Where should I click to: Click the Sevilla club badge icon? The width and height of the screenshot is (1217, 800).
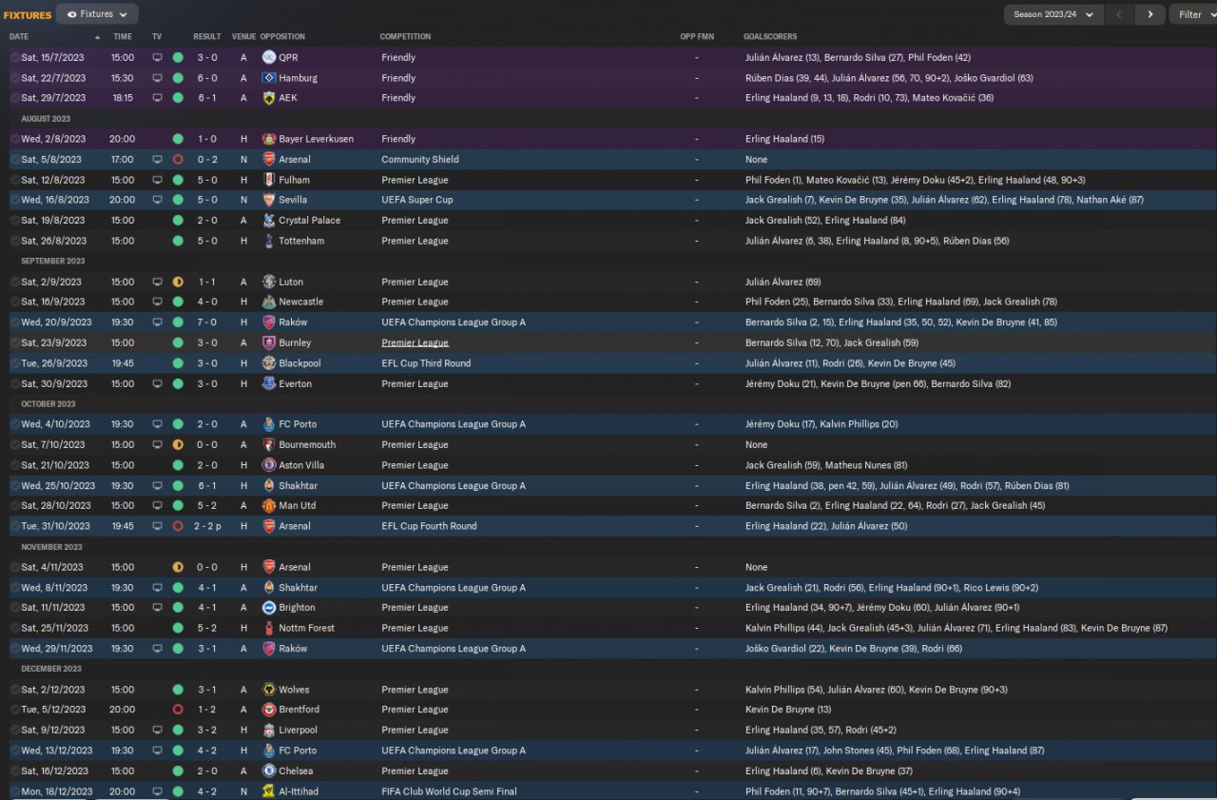click(269, 200)
